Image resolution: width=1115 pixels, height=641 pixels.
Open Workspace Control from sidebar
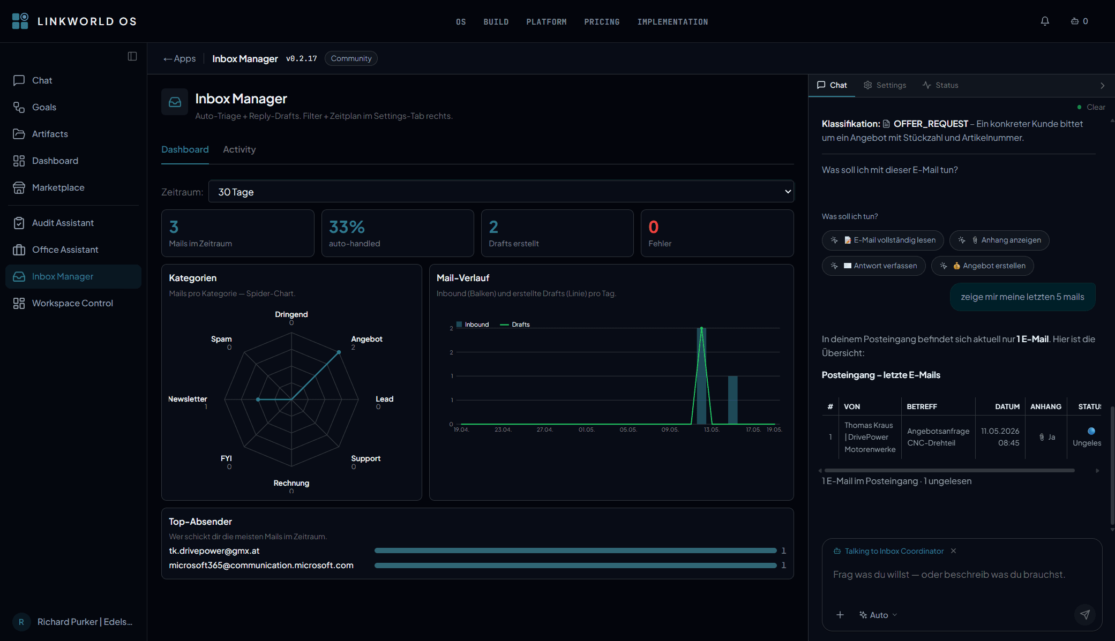pyautogui.click(x=73, y=303)
